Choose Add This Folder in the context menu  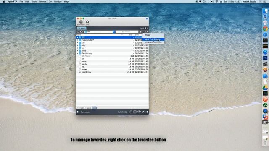(153, 39)
